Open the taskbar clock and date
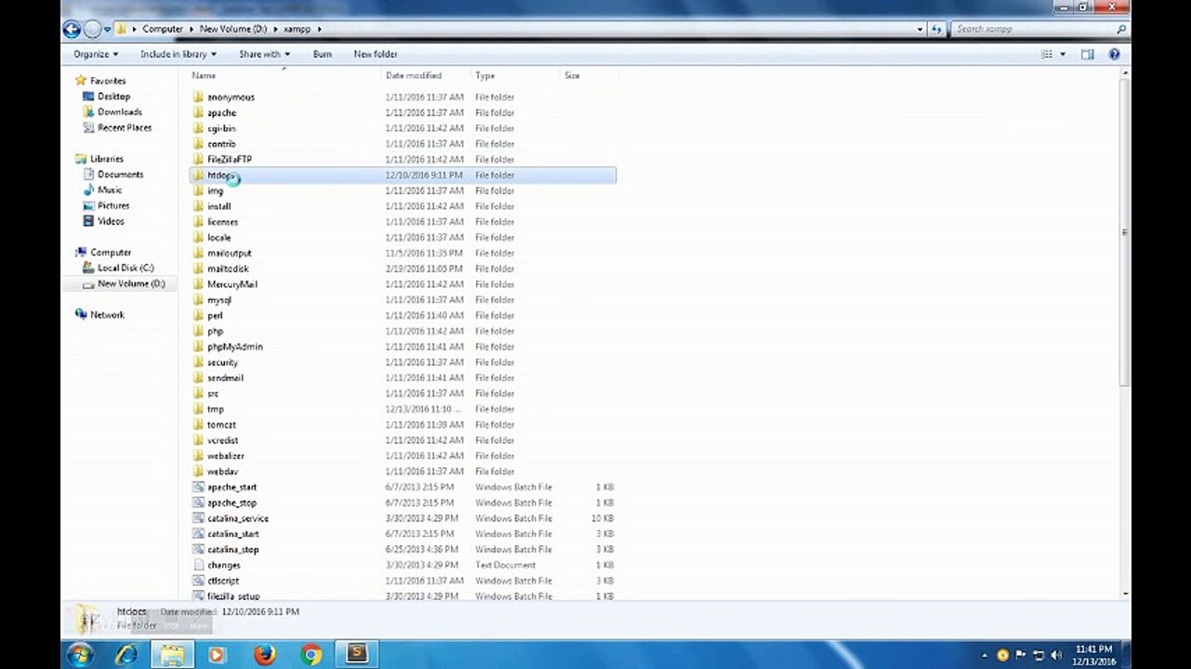This screenshot has width=1191, height=669. tap(1093, 655)
